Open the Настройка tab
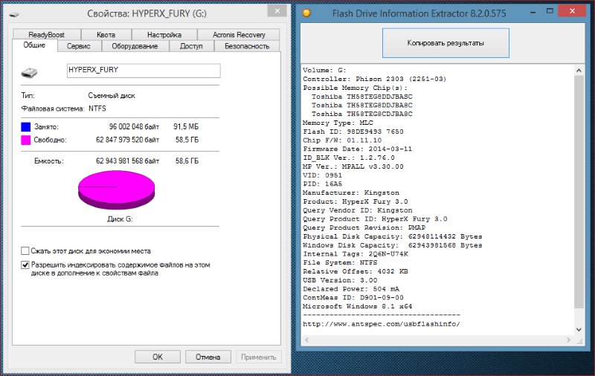 (x=164, y=34)
